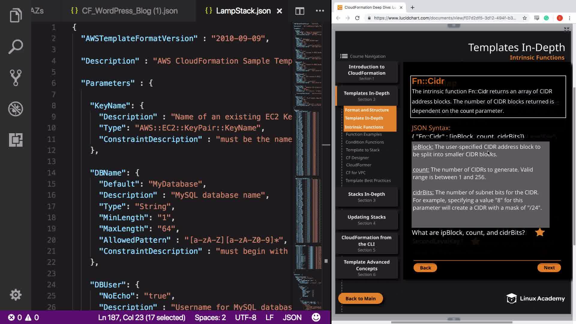Screen dimensions: 576x324
Task: Click the Manage gear icon
Action: (x=16, y=295)
